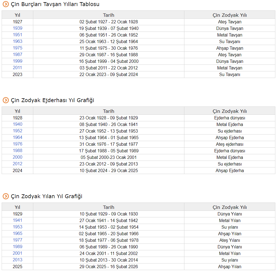Go to the 1999 year link
Screen dimensions: 277x272
click(x=18, y=61)
